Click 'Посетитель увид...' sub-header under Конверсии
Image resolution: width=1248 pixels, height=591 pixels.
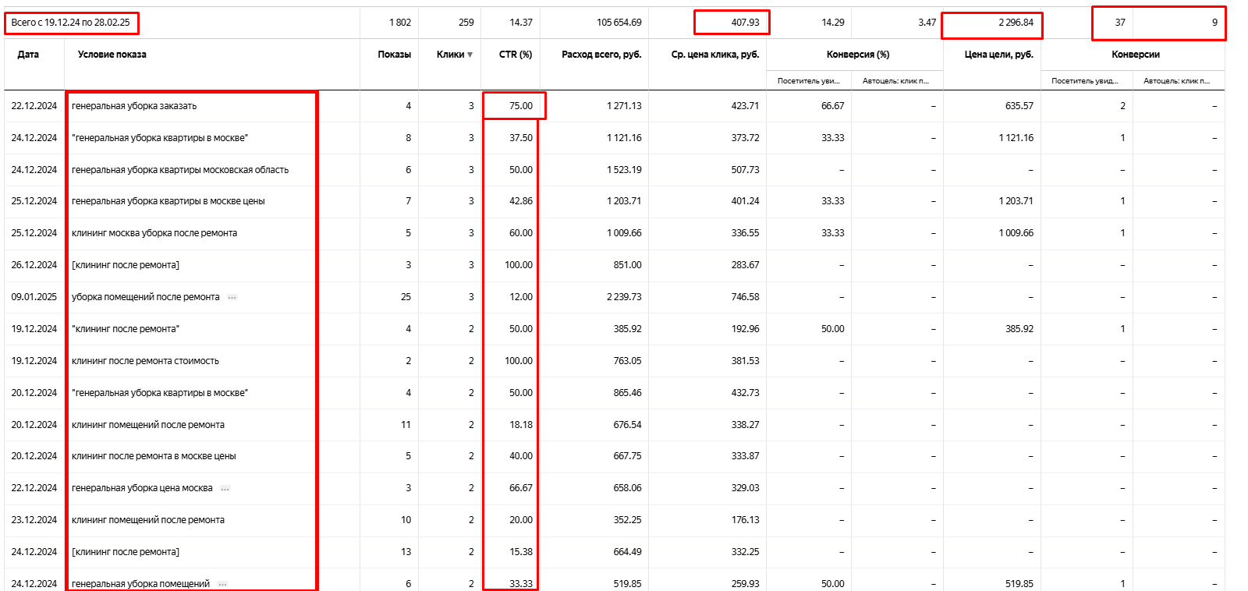[1084, 81]
